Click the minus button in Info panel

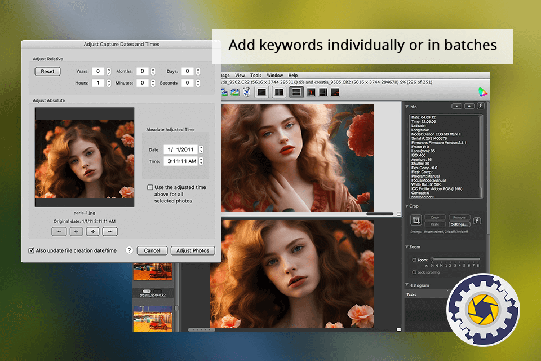click(456, 106)
